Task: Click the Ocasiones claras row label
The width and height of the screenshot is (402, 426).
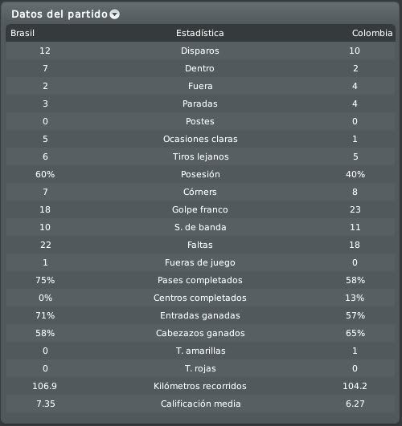Action: click(x=200, y=139)
